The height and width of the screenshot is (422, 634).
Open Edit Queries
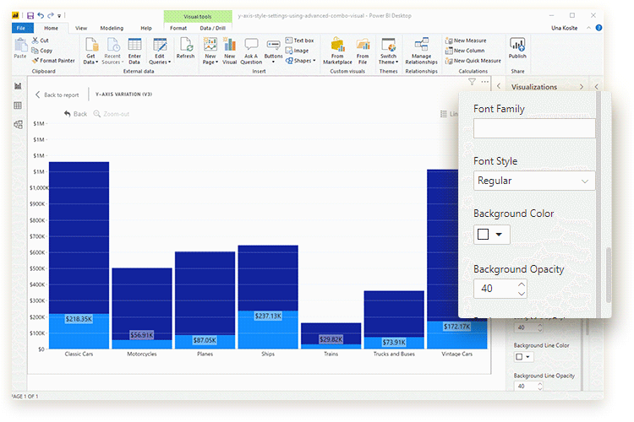tap(160, 51)
